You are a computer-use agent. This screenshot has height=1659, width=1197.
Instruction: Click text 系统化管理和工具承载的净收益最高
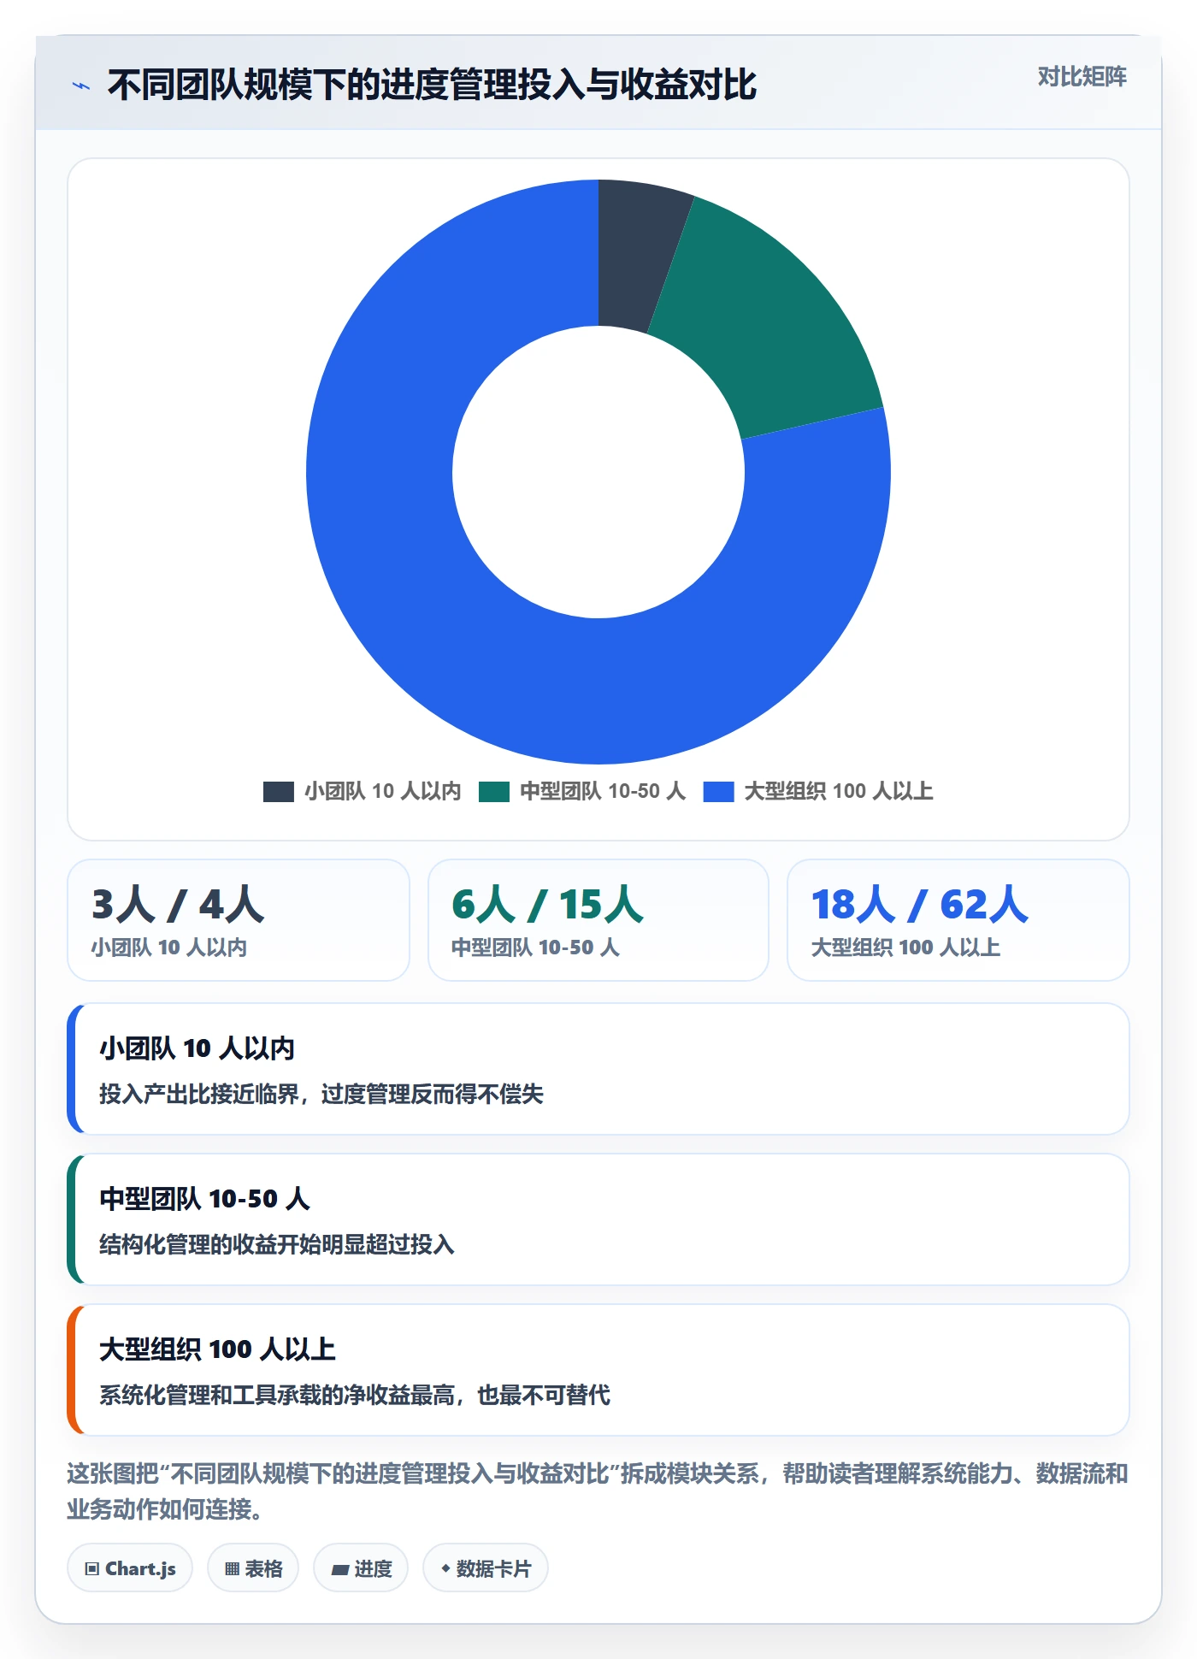tap(277, 1395)
